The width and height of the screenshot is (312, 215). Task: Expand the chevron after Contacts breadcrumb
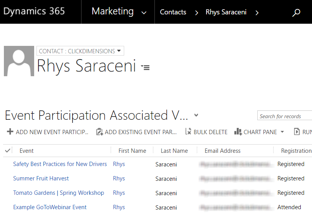(x=197, y=13)
